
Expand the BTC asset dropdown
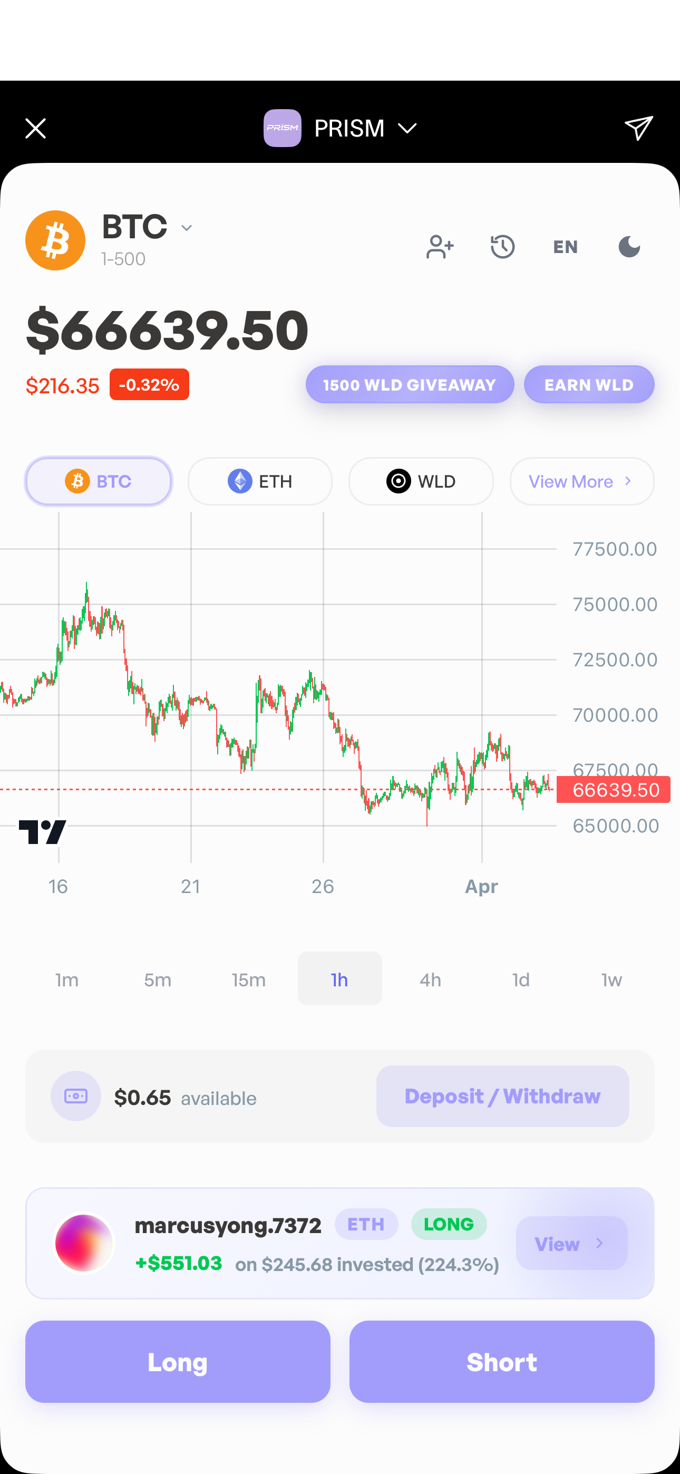pos(187,228)
